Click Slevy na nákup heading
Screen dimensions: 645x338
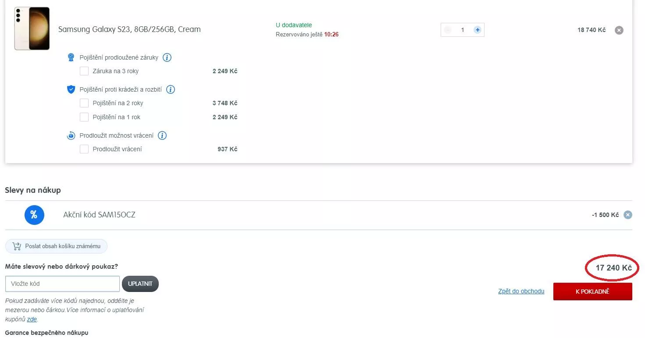click(x=33, y=190)
